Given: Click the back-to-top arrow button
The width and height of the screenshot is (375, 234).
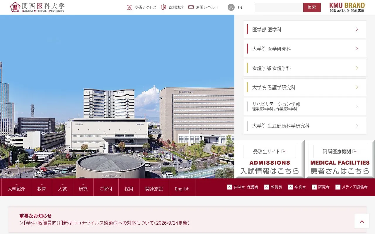Looking at the screenshot, I should pyautogui.click(x=362, y=221).
